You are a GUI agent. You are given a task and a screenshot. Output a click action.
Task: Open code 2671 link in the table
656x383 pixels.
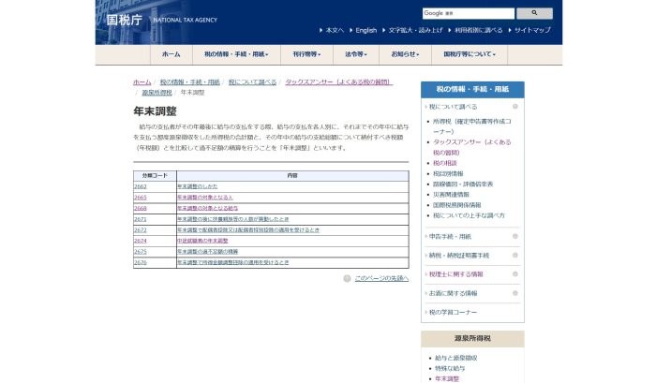point(141,219)
